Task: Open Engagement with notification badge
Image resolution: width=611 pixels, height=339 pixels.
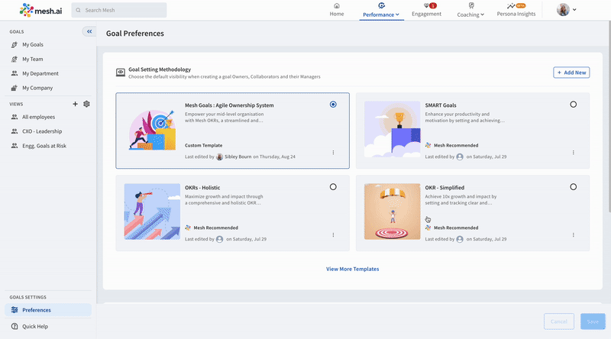Action: click(x=426, y=10)
